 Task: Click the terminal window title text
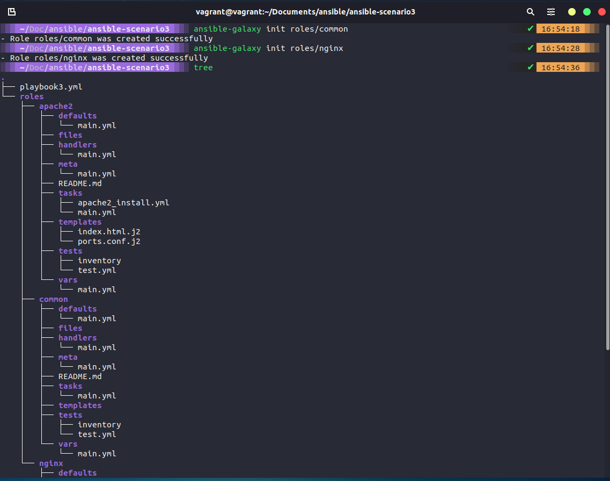click(x=305, y=11)
